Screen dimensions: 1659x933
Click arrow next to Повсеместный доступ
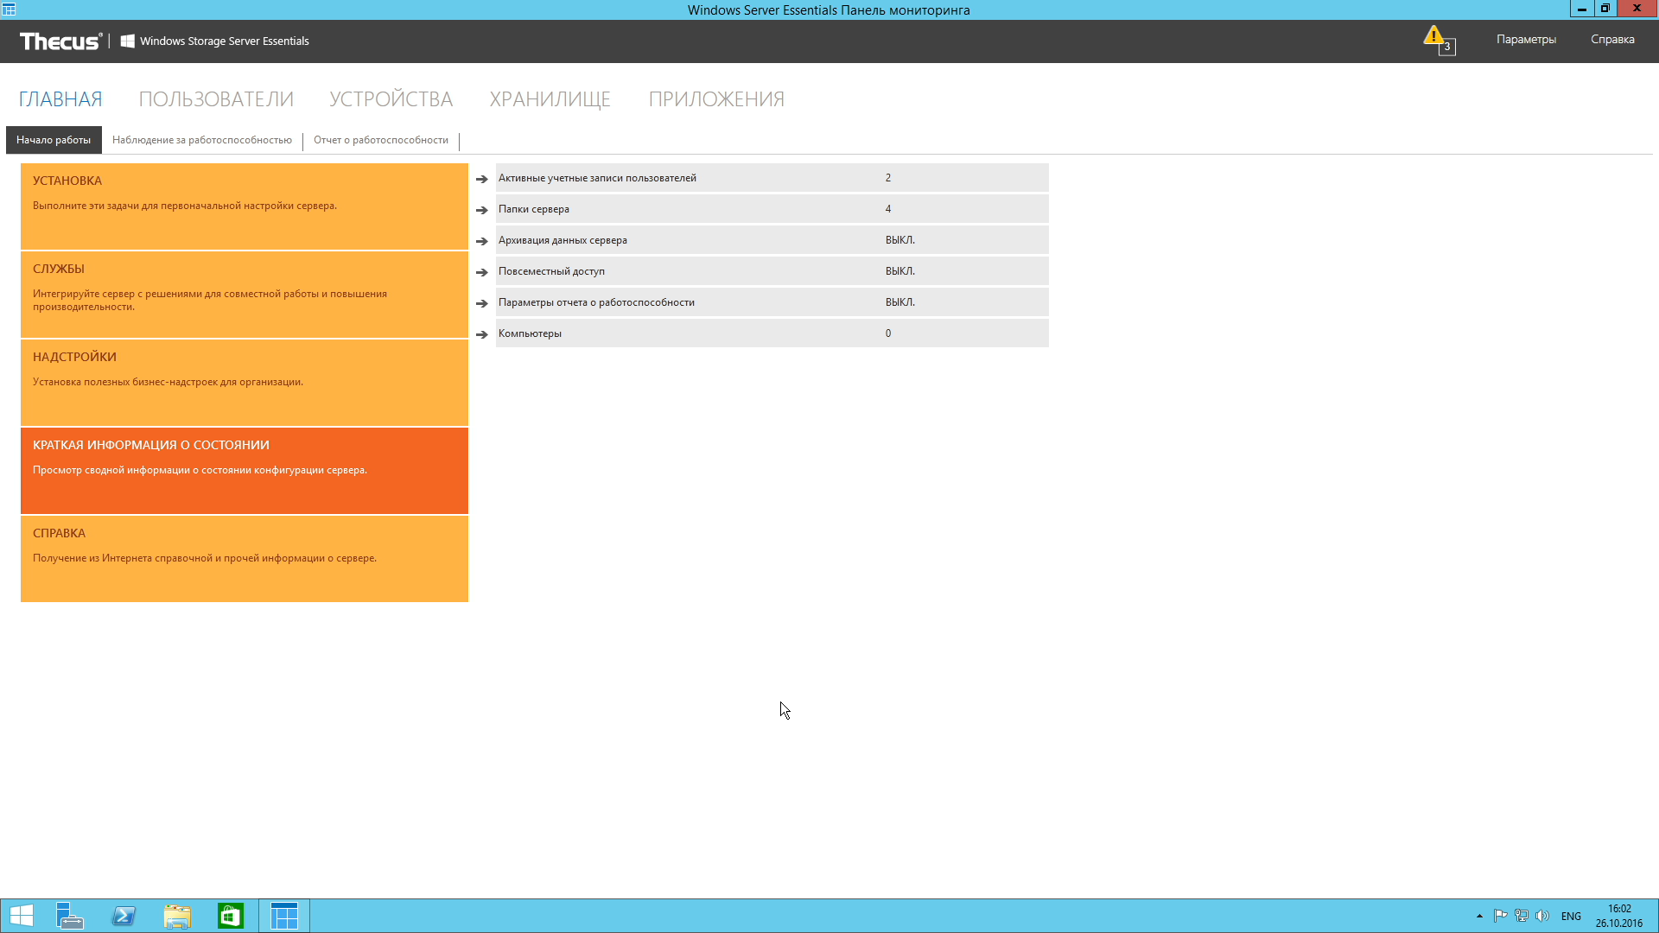pyautogui.click(x=482, y=272)
